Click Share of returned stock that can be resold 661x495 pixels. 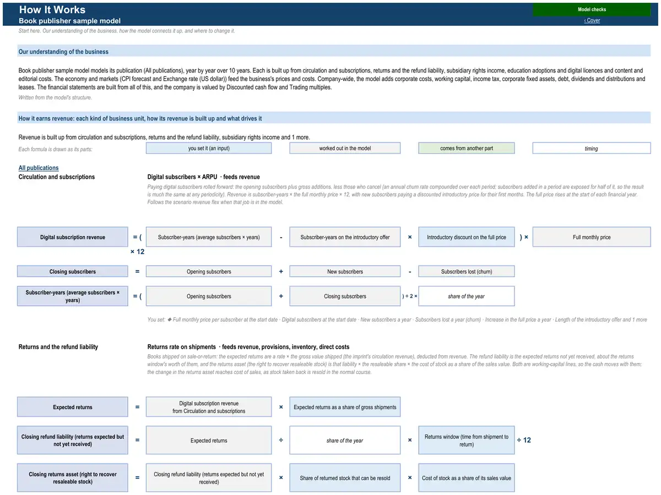pos(345,477)
